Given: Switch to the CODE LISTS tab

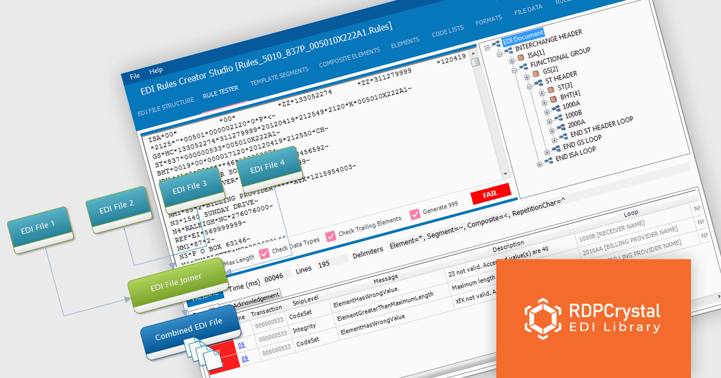Looking at the screenshot, I should [448, 32].
